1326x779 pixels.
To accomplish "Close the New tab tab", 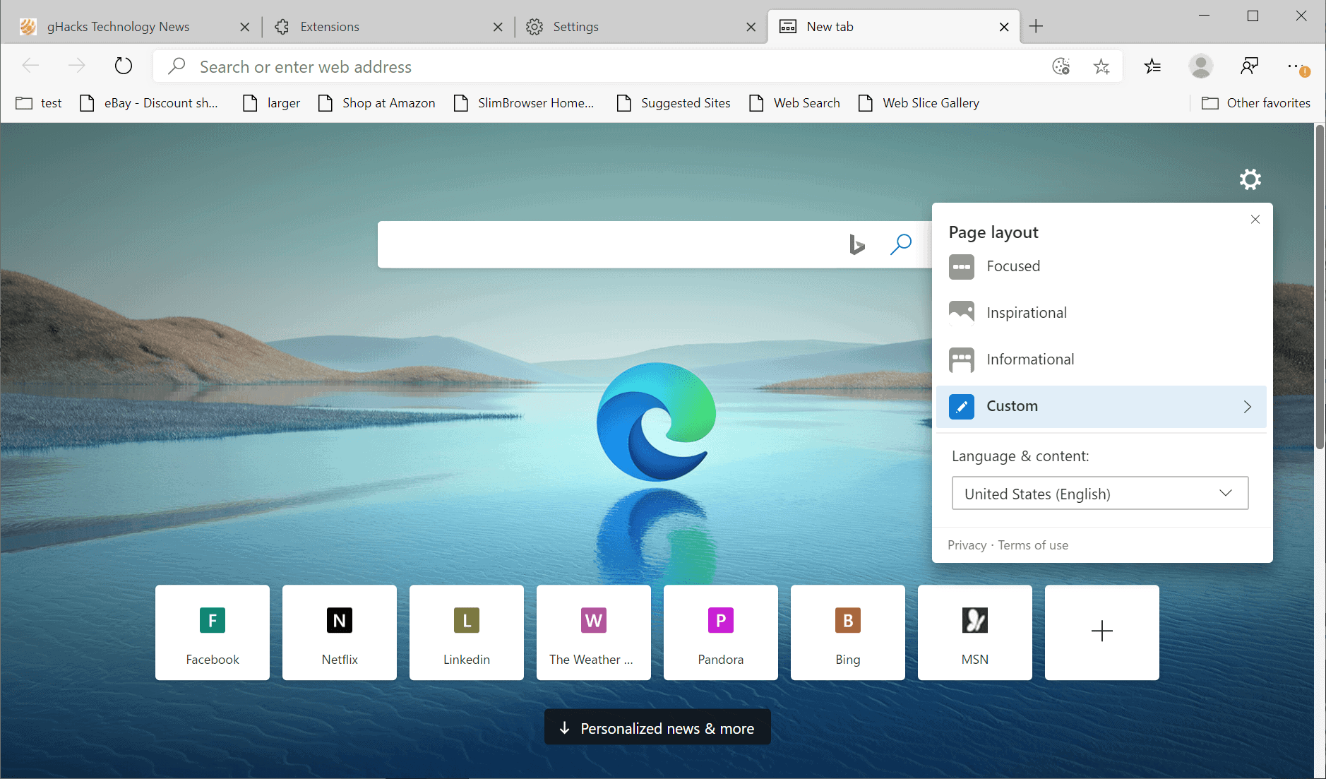I will point(1004,27).
